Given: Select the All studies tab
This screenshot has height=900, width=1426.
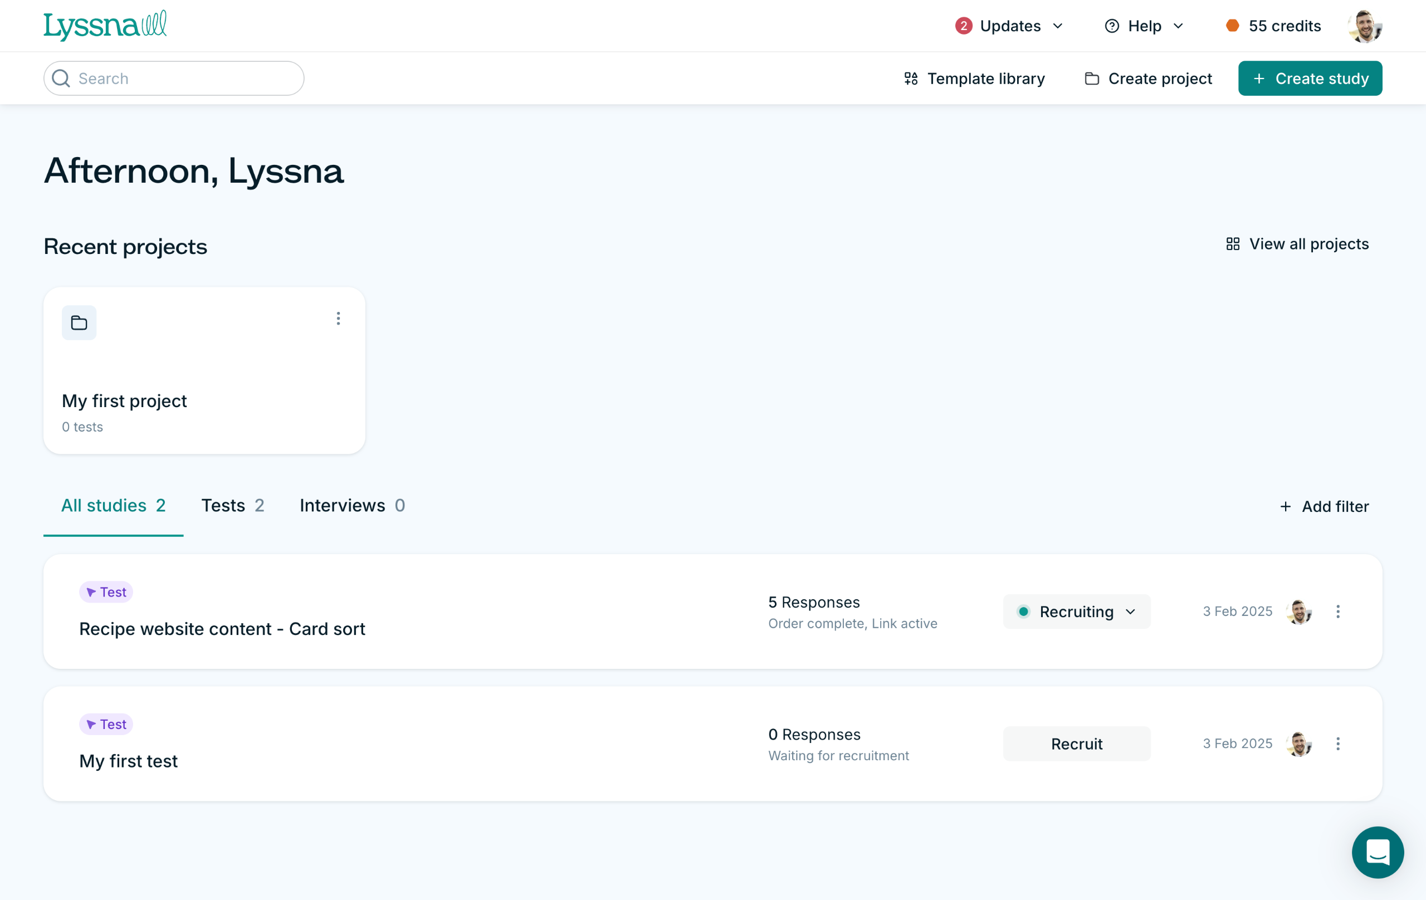Looking at the screenshot, I should 113,505.
